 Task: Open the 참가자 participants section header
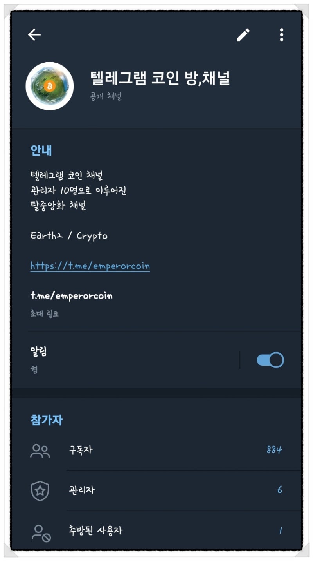click(x=47, y=420)
